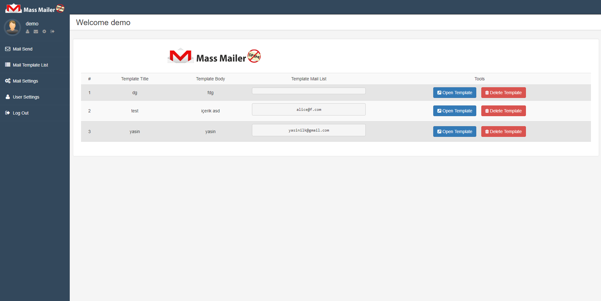Click the person icon beside User Settings
This screenshot has height=301, width=601.
point(8,97)
